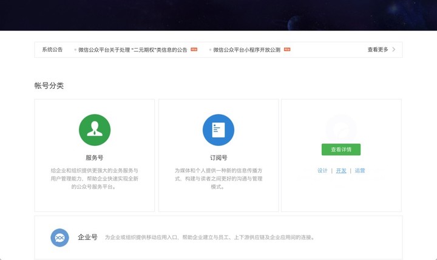Select the 订阅号 title text

tap(218, 157)
